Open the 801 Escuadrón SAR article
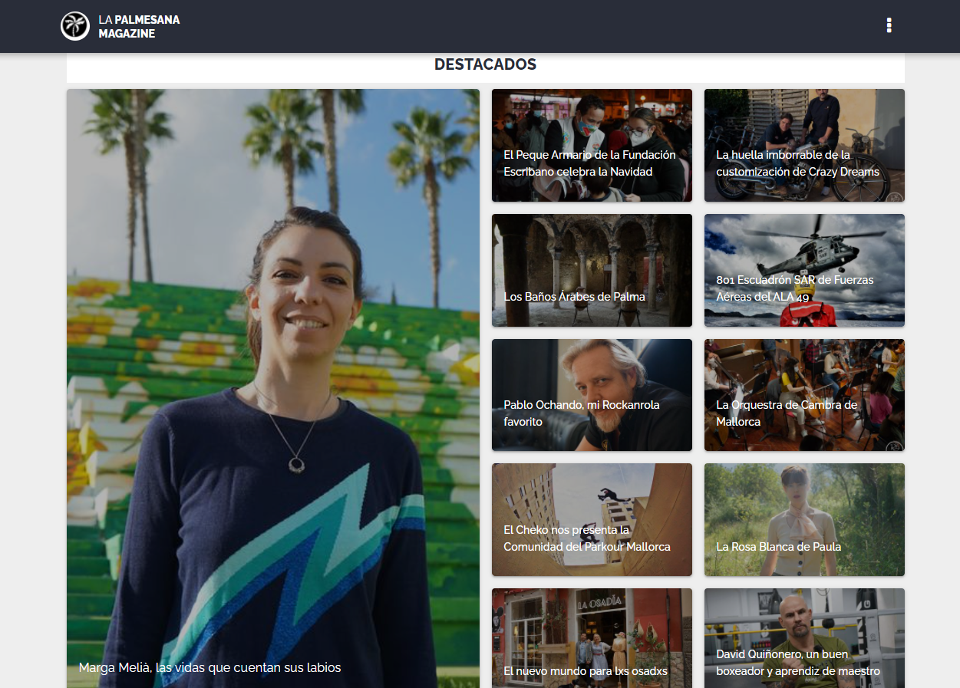Viewport: 960px width, 688px height. [x=804, y=270]
